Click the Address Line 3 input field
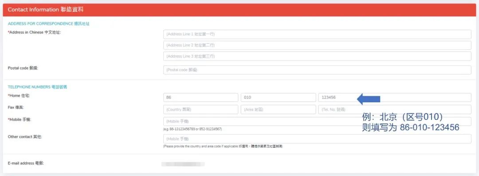This screenshot has width=479, height=176. (317, 56)
